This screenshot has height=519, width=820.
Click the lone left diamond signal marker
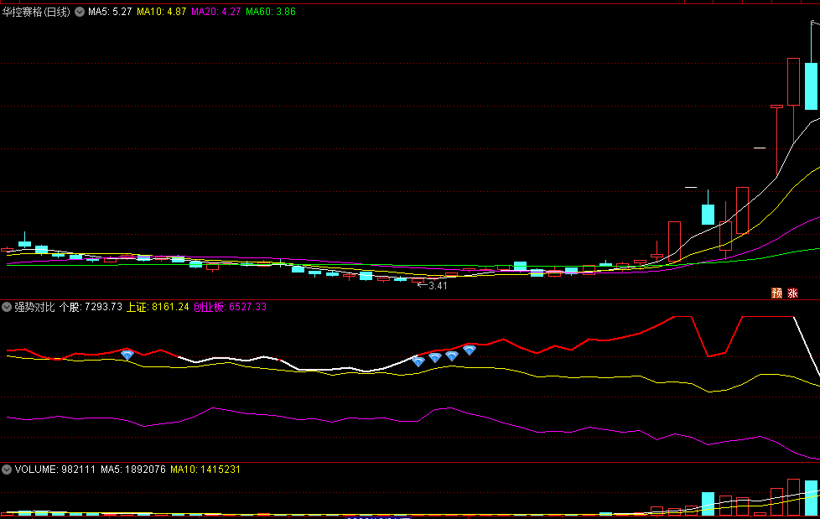click(127, 356)
